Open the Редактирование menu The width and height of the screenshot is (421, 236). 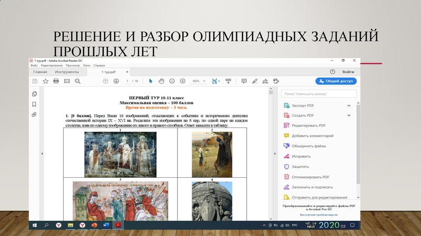(x=52, y=65)
